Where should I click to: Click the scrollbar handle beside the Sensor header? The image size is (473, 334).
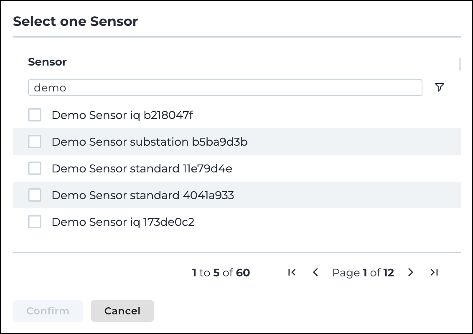click(460, 64)
